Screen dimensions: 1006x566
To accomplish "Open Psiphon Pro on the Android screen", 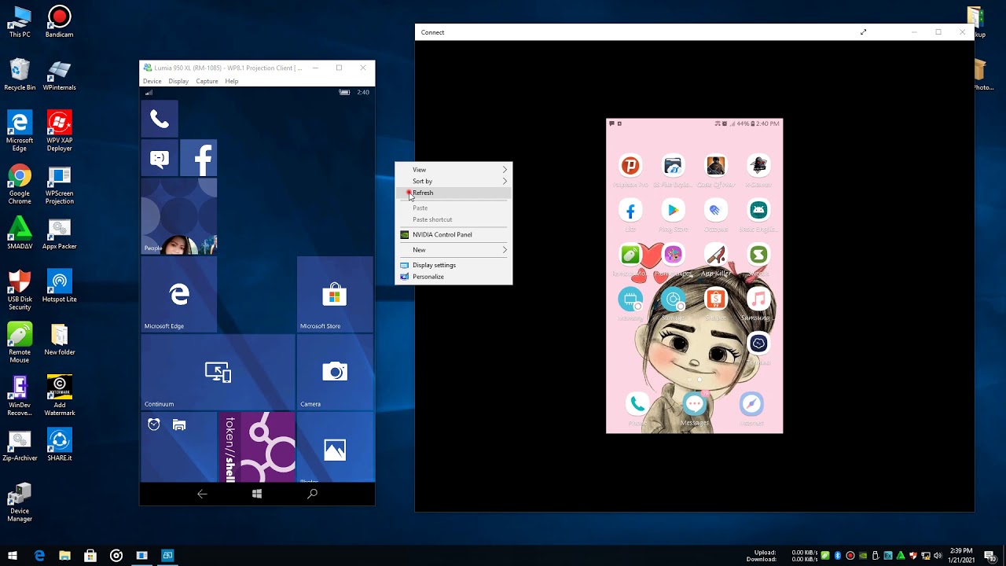I will [x=630, y=166].
